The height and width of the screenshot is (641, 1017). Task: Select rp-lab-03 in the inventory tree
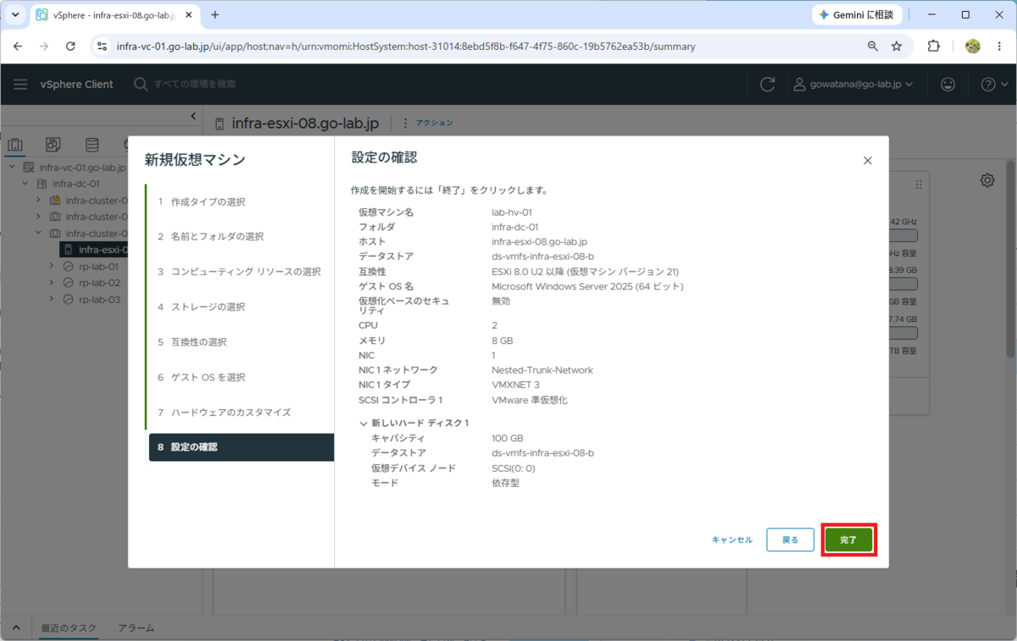(x=99, y=300)
